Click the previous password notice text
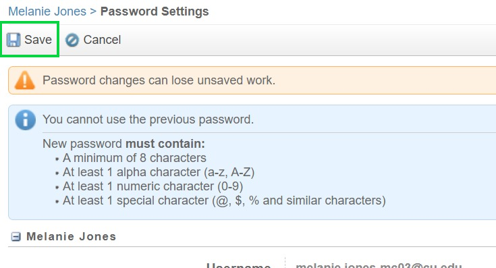 pyautogui.click(x=148, y=119)
